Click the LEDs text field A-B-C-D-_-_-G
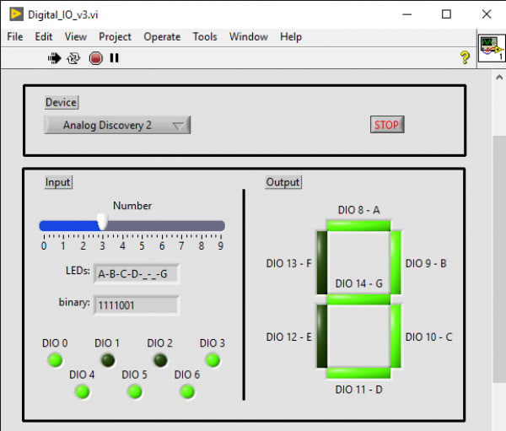The width and height of the screenshot is (506, 431). pyautogui.click(x=136, y=274)
